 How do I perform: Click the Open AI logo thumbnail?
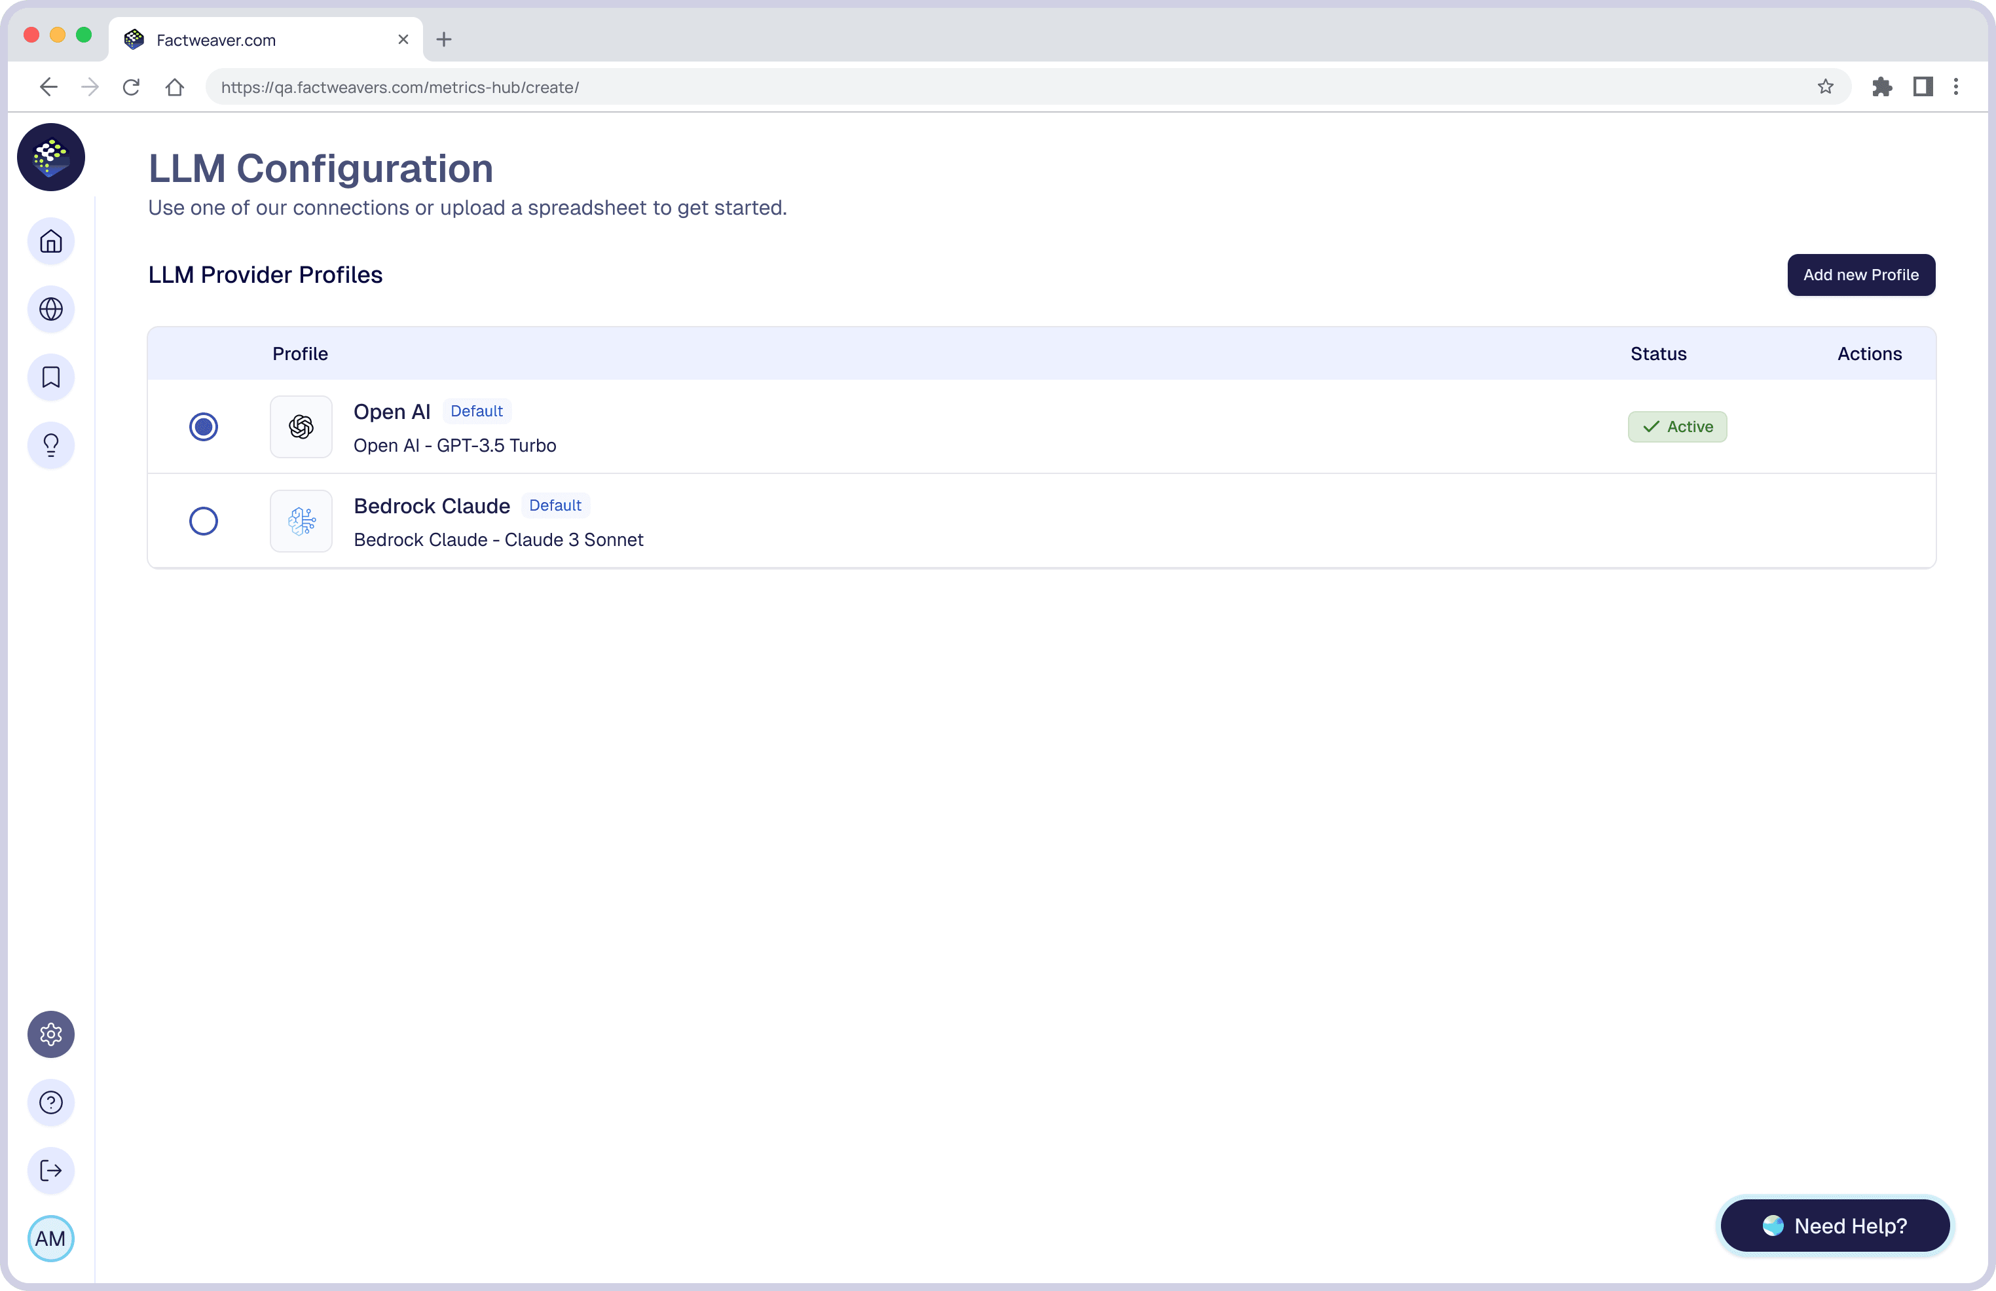[x=301, y=427]
